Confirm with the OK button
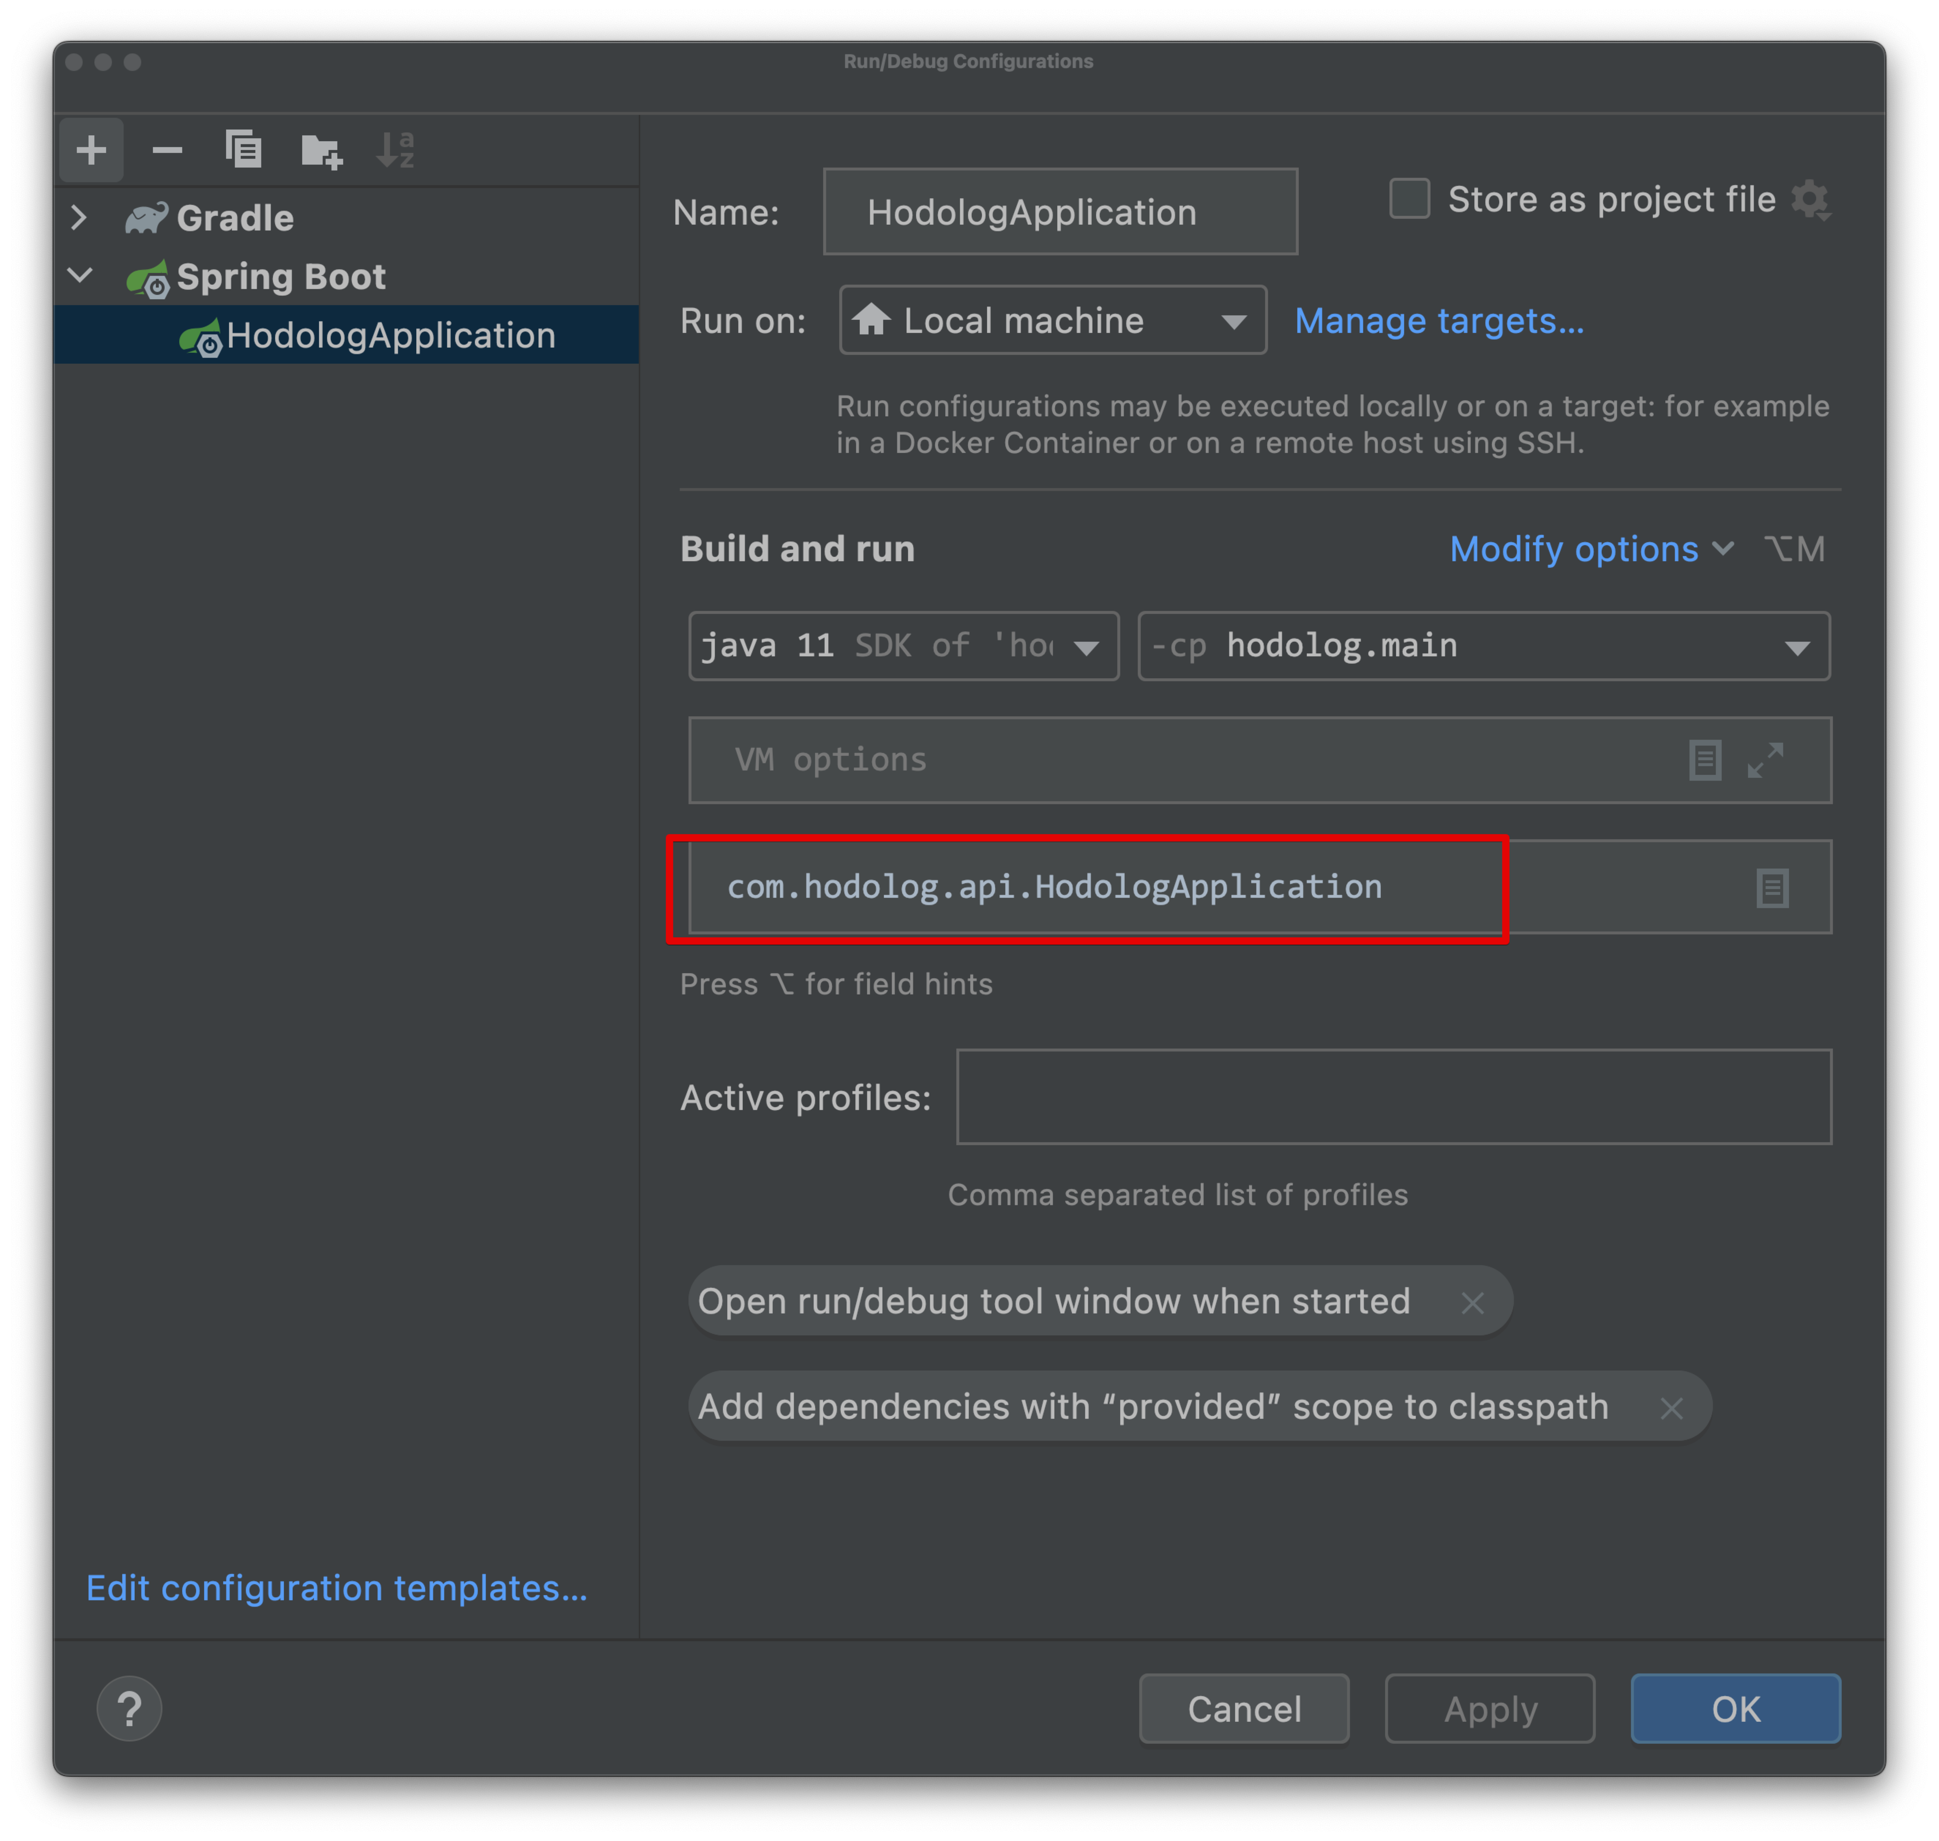This screenshot has height=1841, width=1939. tap(1736, 1709)
